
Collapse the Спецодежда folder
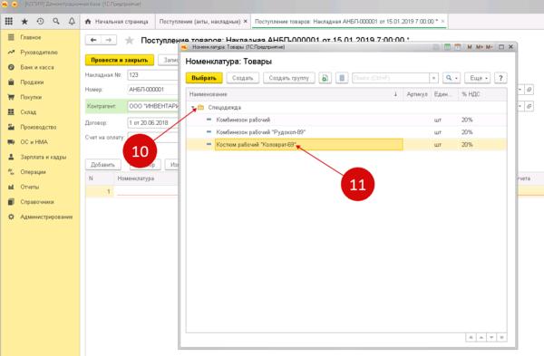tap(193, 108)
